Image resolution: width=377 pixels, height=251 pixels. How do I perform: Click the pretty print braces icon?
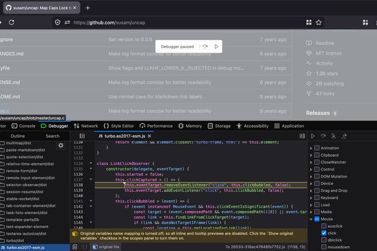[85, 247]
